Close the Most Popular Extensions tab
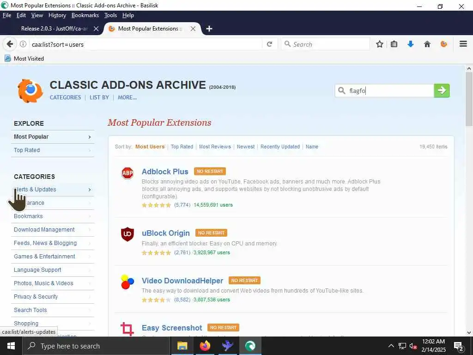This screenshot has width=473, height=355. 193,29
